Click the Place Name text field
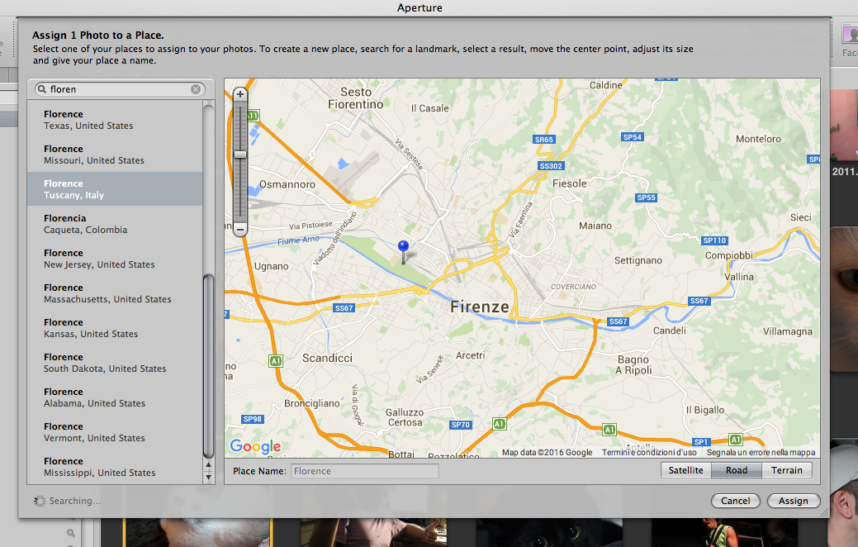Image resolution: width=858 pixels, height=547 pixels. (x=364, y=471)
